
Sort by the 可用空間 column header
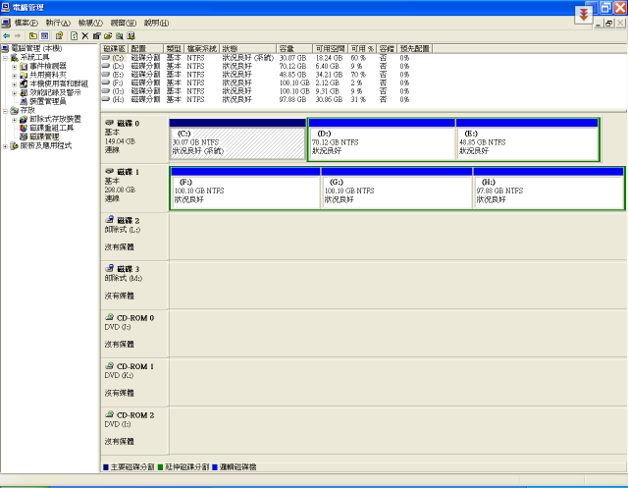330,49
